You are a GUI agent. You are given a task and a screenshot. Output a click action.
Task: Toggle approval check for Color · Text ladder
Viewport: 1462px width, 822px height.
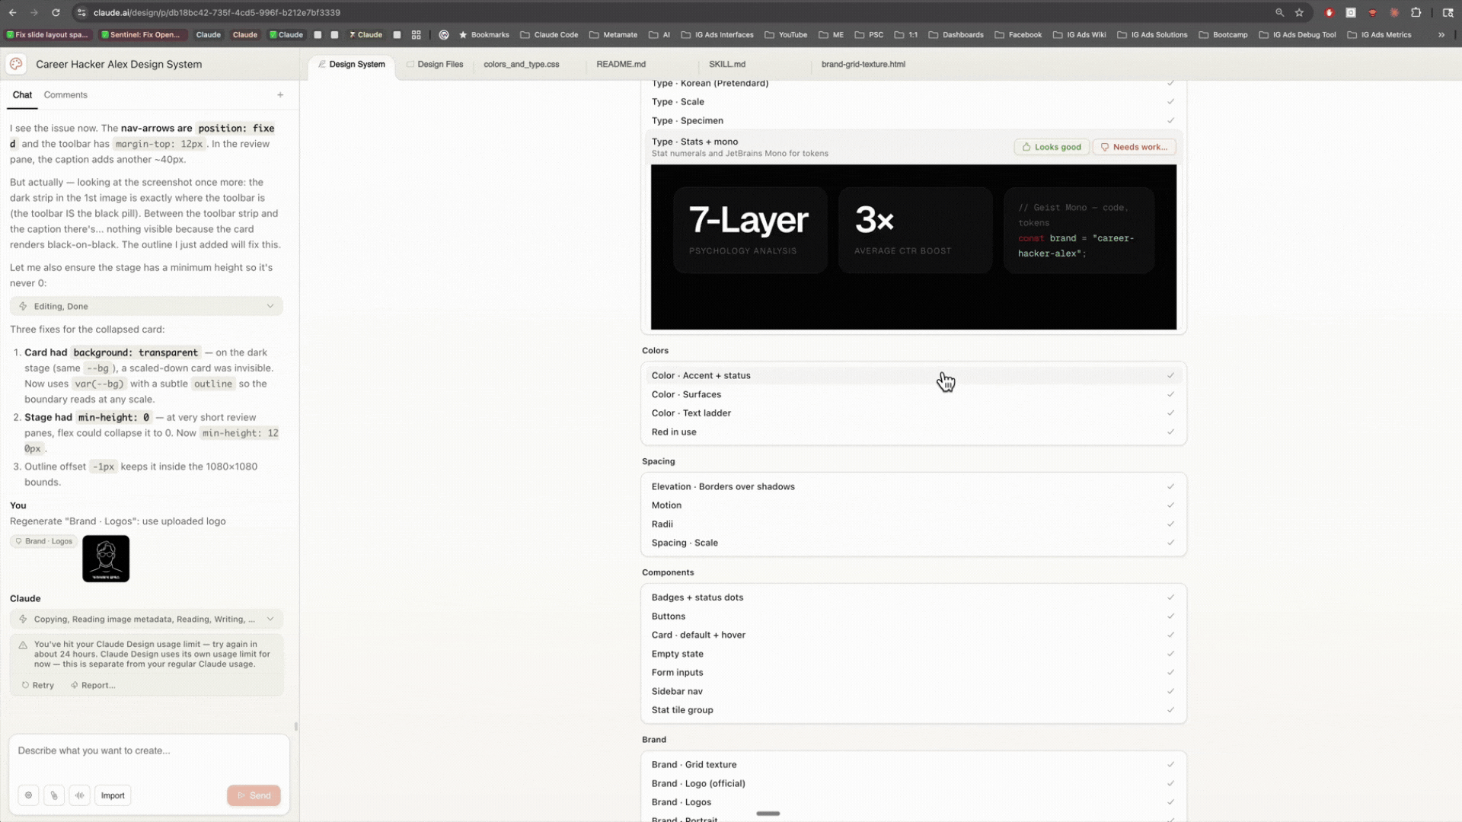pyautogui.click(x=1170, y=413)
